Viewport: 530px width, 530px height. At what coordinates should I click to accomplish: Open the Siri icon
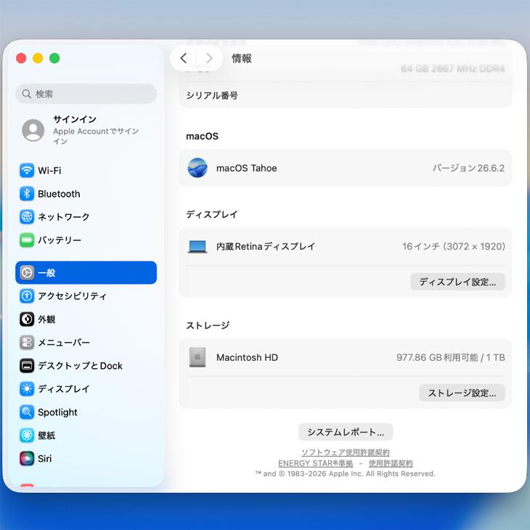pos(27,459)
